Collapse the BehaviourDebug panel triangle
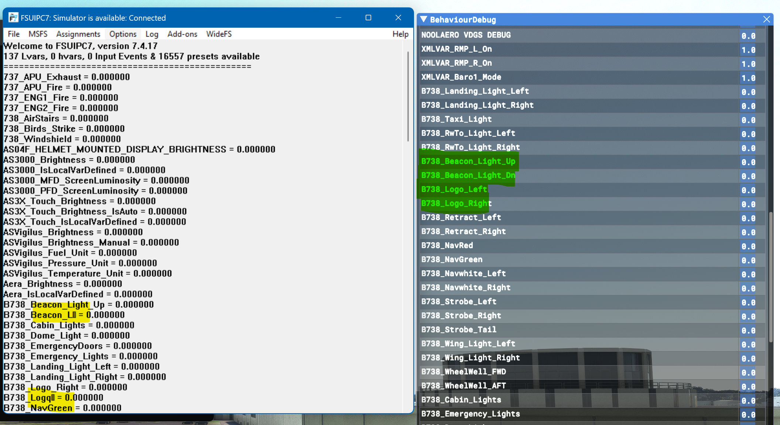 coord(424,19)
